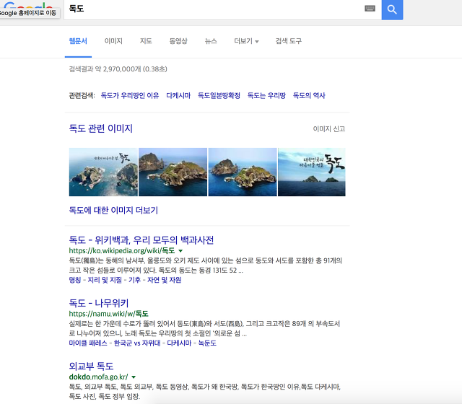This screenshot has height=404, width=462.
Task: Click the 기후 sitelink
Action: pos(135,280)
